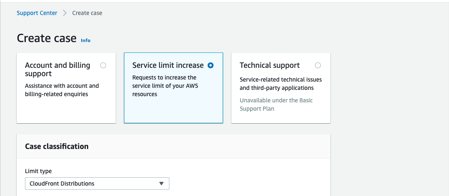
Task: Click the Unavailable under the Basic Support Plan text
Action: point(276,104)
